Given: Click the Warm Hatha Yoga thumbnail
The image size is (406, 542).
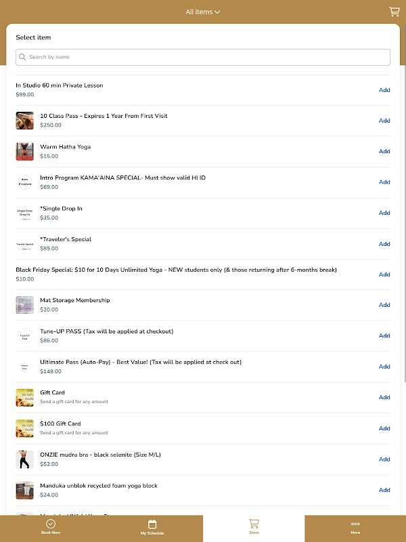Looking at the screenshot, I should 25,151.
